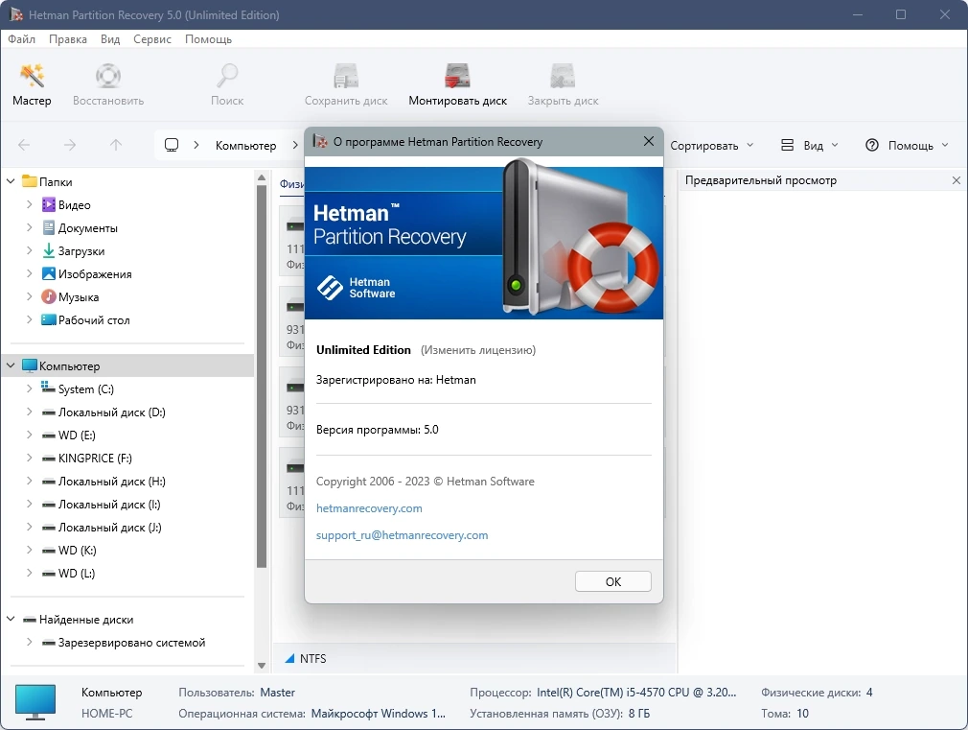Expand the Локальный диск (H:) node
Image resolution: width=968 pixels, height=730 pixels.
coord(29,481)
